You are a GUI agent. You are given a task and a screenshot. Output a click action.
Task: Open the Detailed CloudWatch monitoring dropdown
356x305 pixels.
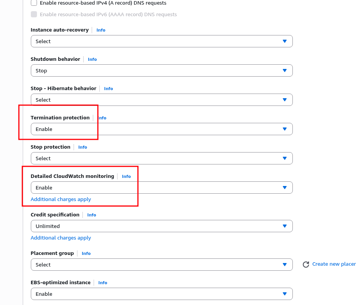coord(161,188)
